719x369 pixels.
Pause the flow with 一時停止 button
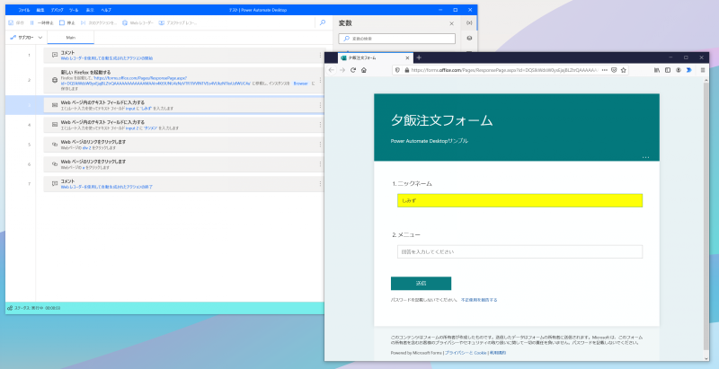pos(41,22)
